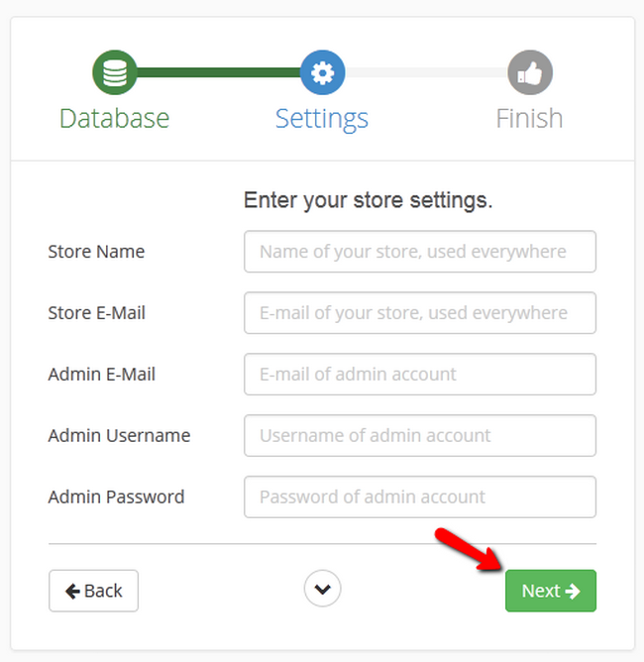Viewport: 644px width, 662px height.
Task: Click the Settings gear step icon
Action: point(322,72)
